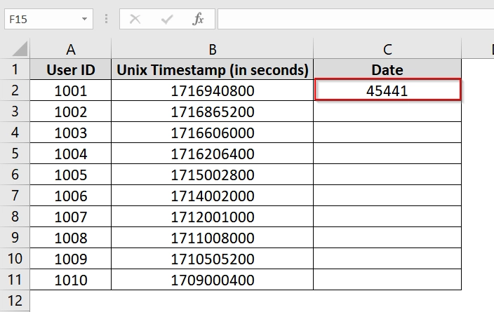Select row 9 header
Image resolution: width=494 pixels, height=312 pixels.
pyautogui.click(x=15, y=238)
